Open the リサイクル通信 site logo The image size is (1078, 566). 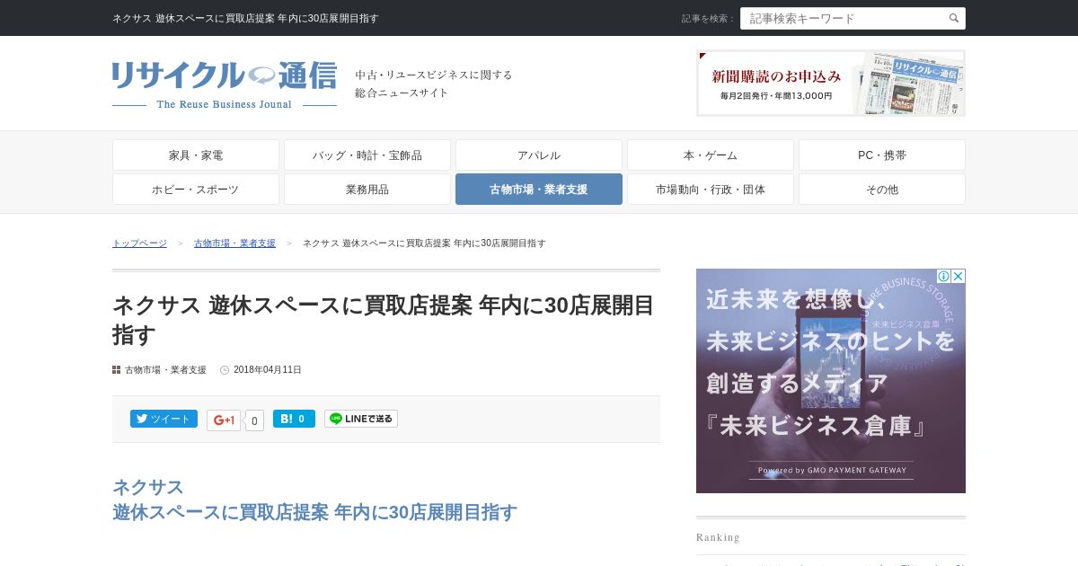[225, 85]
